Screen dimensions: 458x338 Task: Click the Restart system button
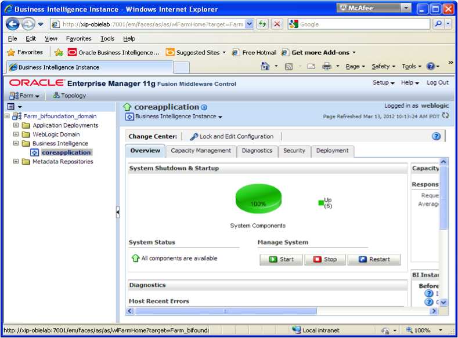[x=374, y=259]
